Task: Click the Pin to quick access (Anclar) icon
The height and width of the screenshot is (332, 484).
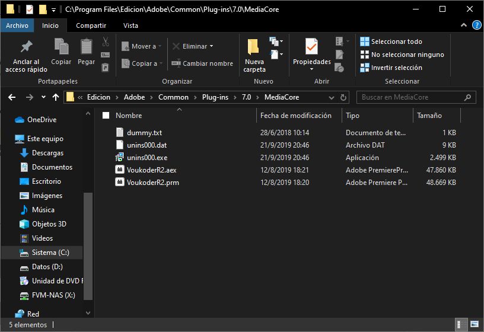Action: point(26,47)
